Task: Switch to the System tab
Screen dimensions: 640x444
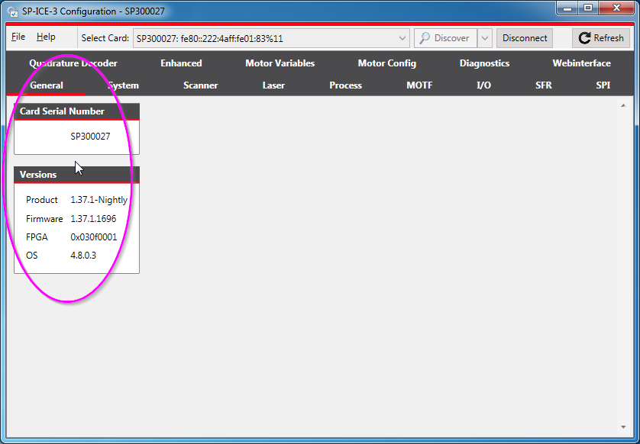Action: point(122,85)
